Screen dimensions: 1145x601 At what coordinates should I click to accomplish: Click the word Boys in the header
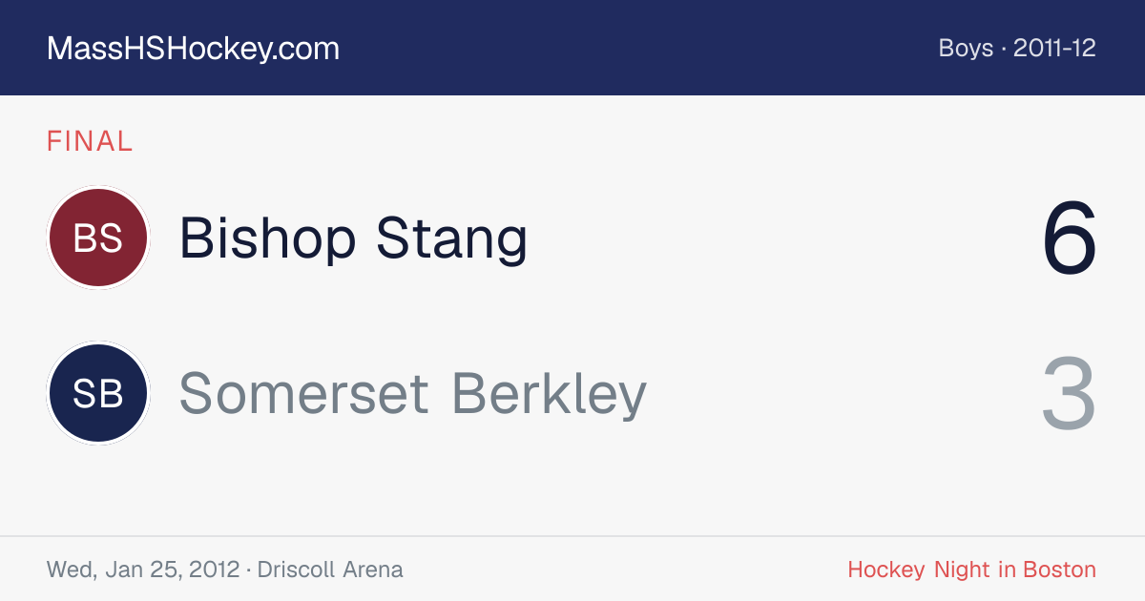(967, 49)
